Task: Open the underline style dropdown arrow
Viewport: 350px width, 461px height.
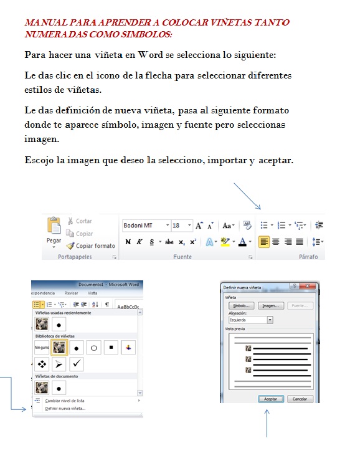Action: pyautogui.click(x=160, y=242)
